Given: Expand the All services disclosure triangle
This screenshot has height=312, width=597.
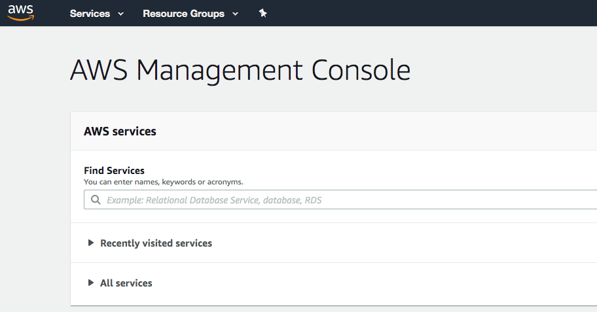Looking at the screenshot, I should tap(91, 283).
